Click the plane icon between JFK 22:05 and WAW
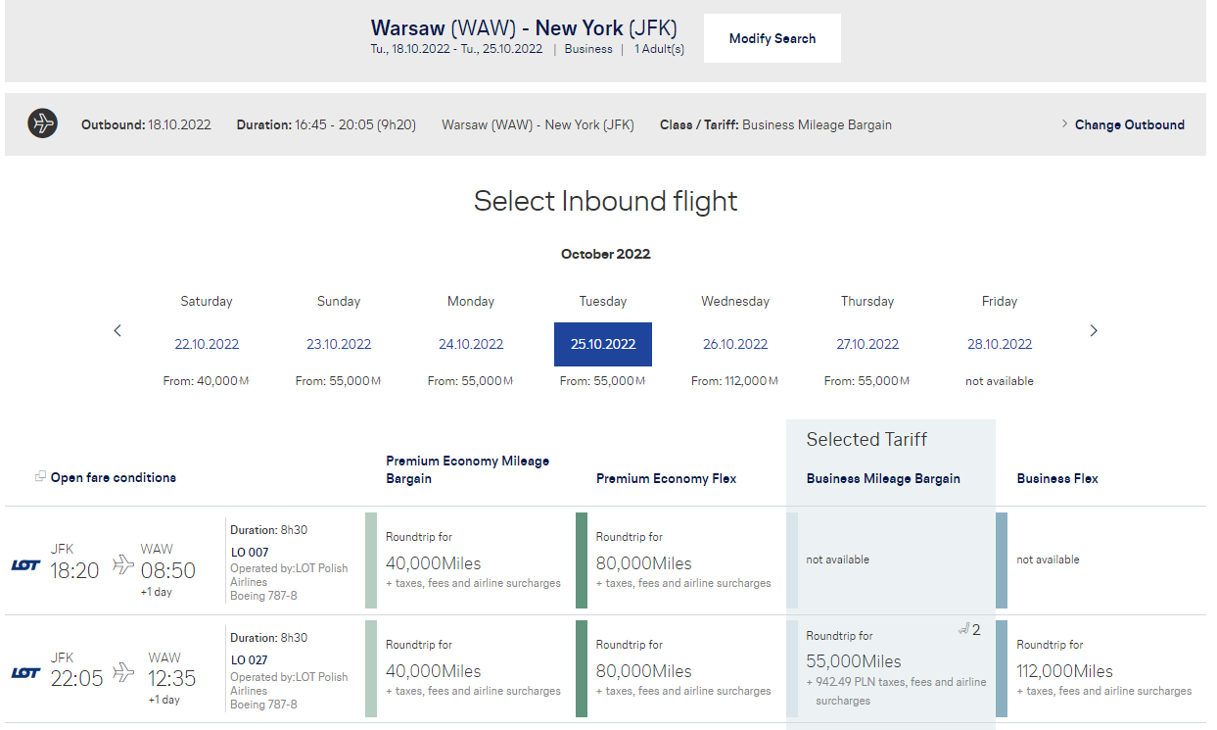The height and width of the screenshot is (730, 1217). click(123, 671)
